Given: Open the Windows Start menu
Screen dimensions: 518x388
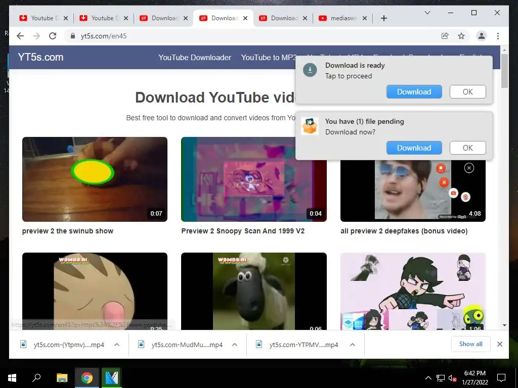Looking at the screenshot, I should pos(12,378).
